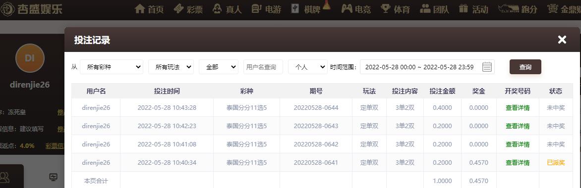
Task: Open the 电游 menu item
Action: tap(273, 9)
